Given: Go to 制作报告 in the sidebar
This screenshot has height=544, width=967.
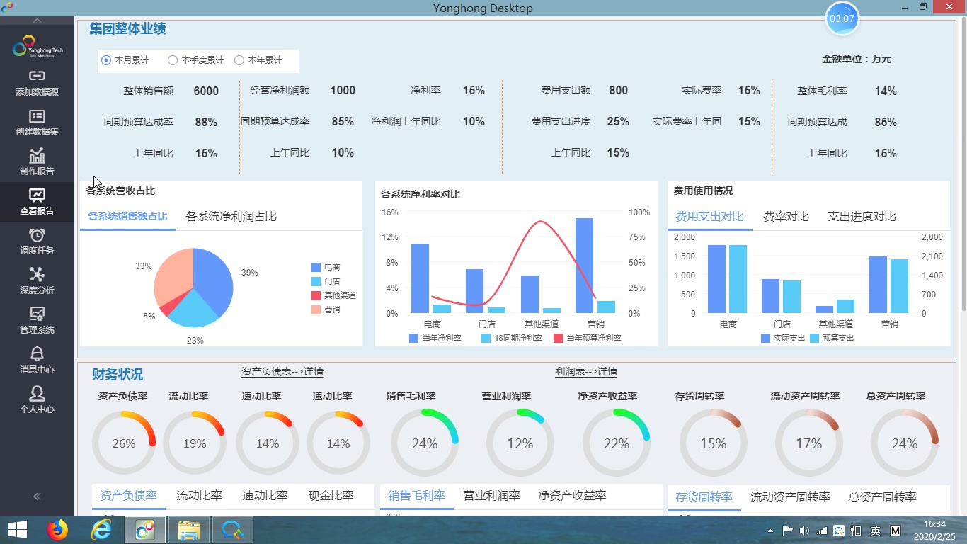Looking at the screenshot, I should (x=37, y=162).
